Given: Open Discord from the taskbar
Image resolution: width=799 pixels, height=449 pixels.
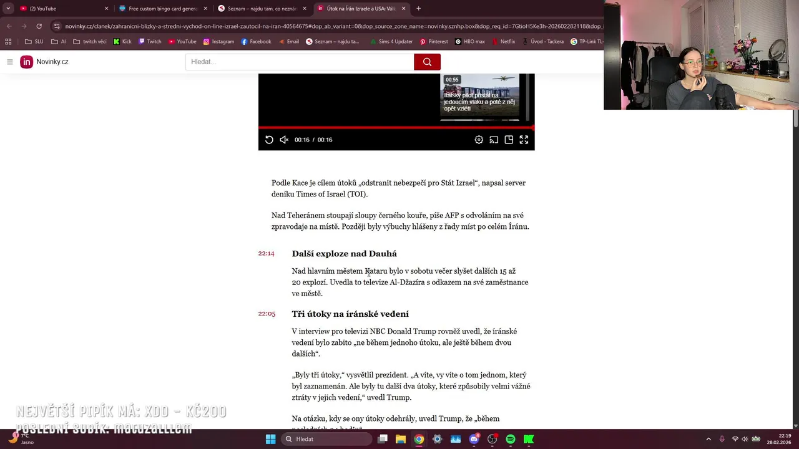Looking at the screenshot, I should (474, 439).
